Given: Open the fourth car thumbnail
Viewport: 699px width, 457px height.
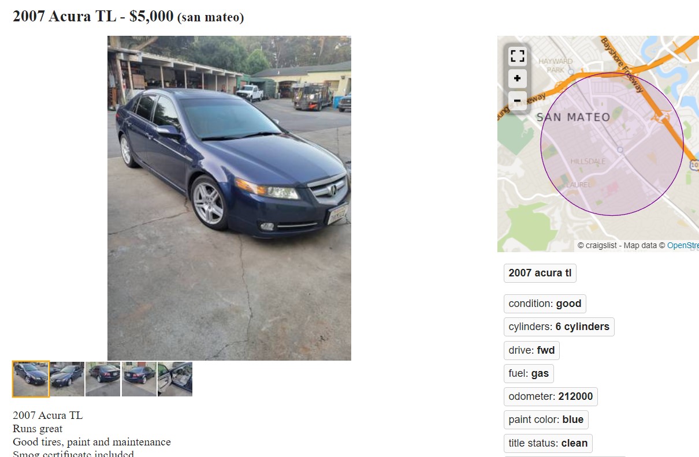Looking at the screenshot, I should [x=139, y=379].
